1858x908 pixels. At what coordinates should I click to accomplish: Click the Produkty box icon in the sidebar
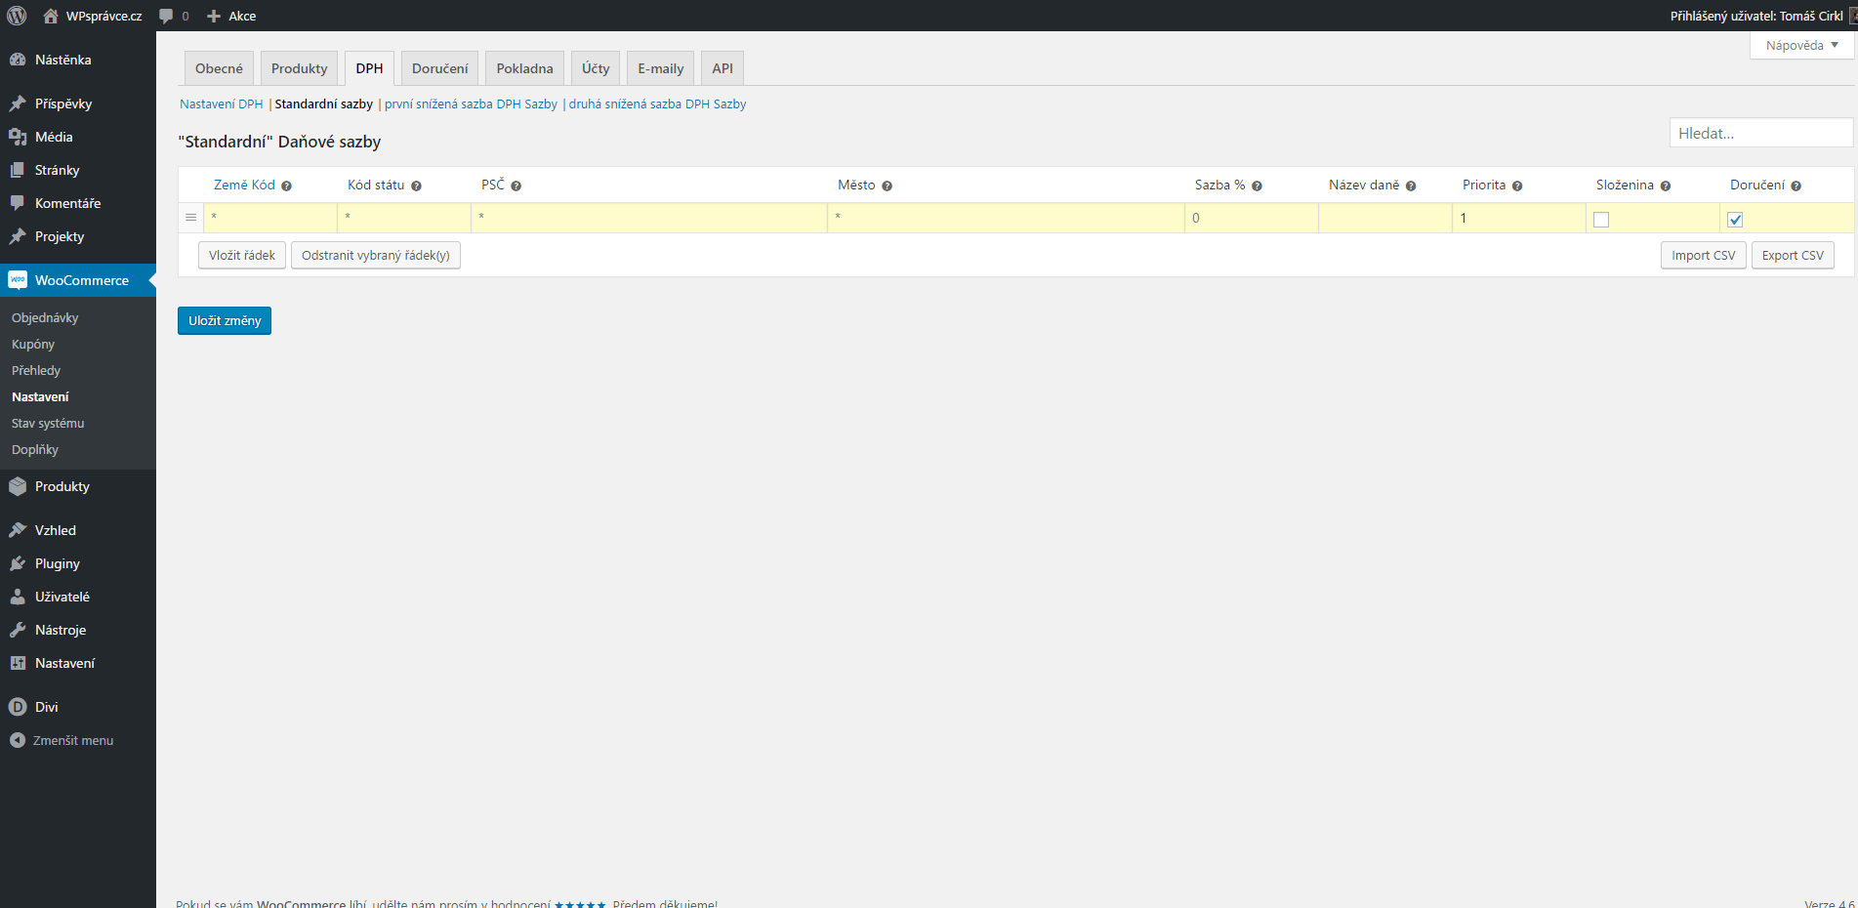pos(18,486)
